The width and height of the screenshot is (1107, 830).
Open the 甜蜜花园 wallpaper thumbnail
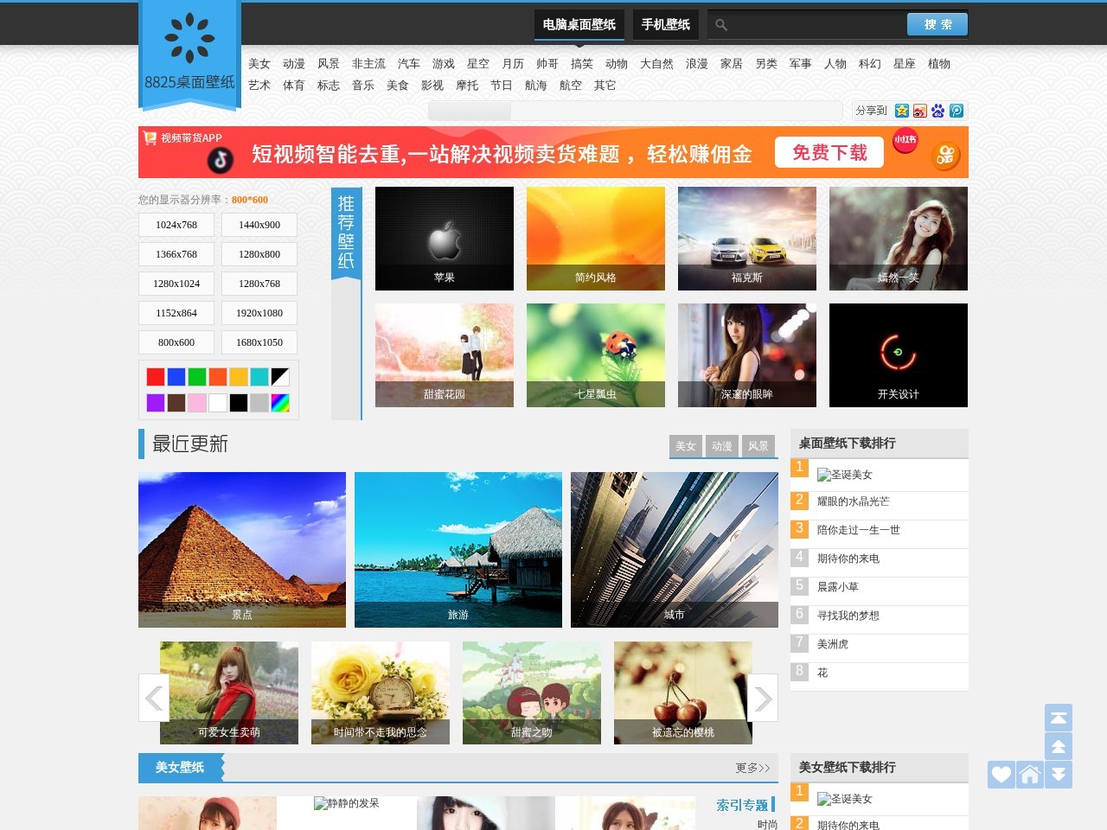(x=444, y=354)
